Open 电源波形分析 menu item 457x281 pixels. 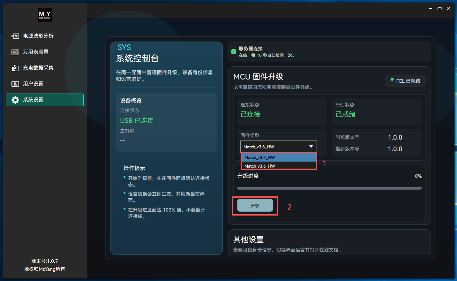(45, 36)
